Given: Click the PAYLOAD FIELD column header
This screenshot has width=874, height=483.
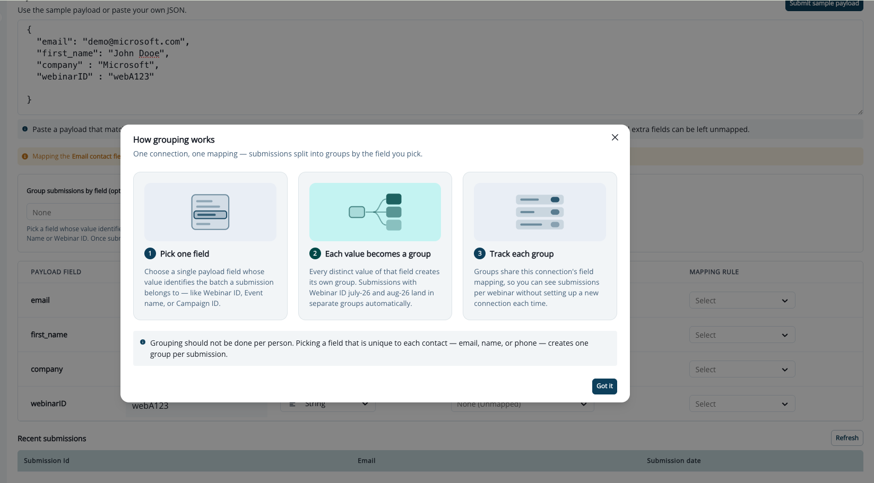Looking at the screenshot, I should 56,272.
